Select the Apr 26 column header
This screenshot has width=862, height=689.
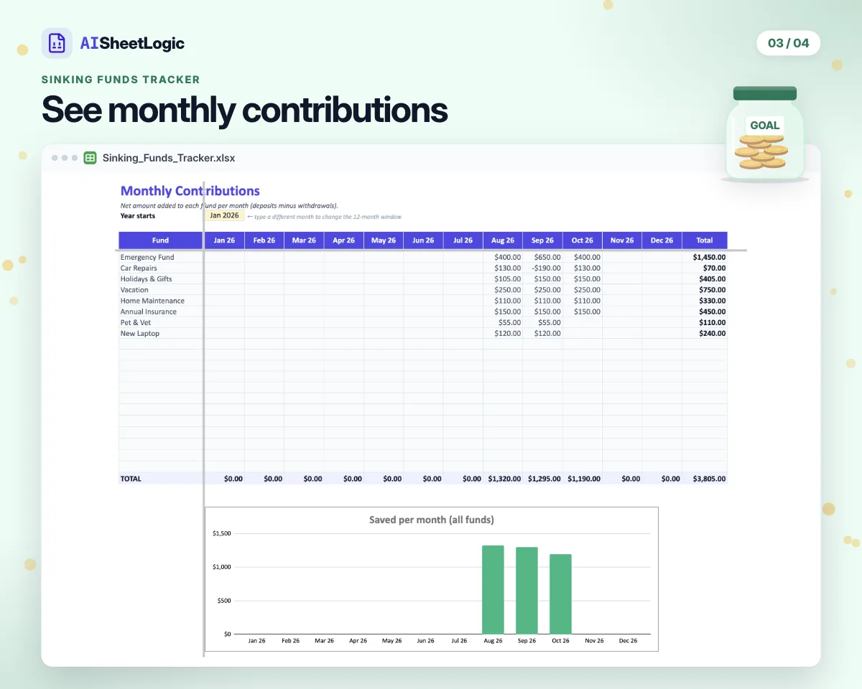pyautogui.click(x=343, y=240)
